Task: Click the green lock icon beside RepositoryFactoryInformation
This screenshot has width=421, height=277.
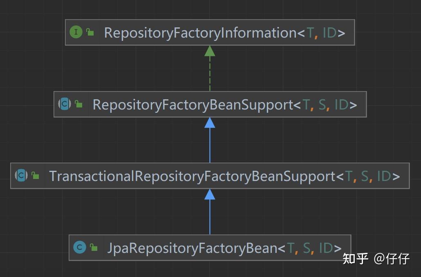Action: (90, 32)
